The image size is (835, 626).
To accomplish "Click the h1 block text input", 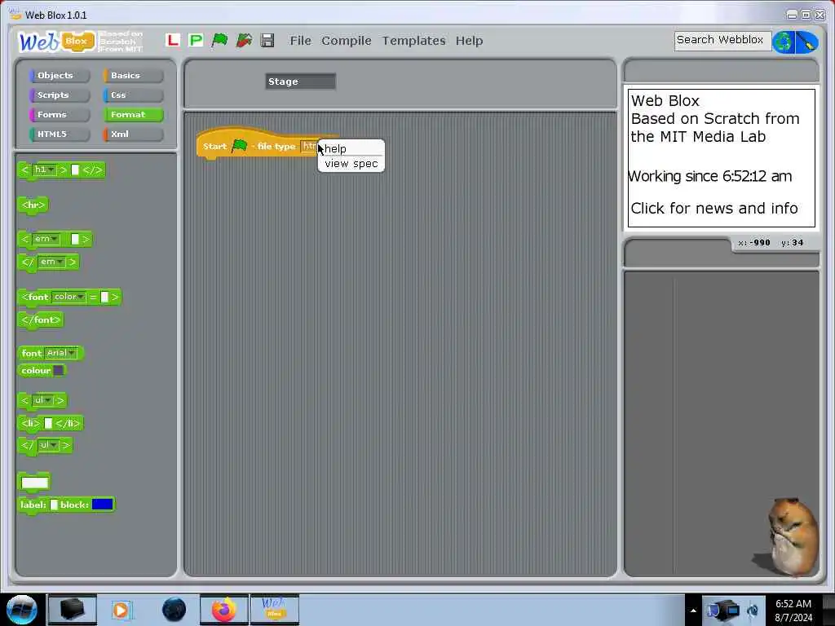I will click(75, 170).
